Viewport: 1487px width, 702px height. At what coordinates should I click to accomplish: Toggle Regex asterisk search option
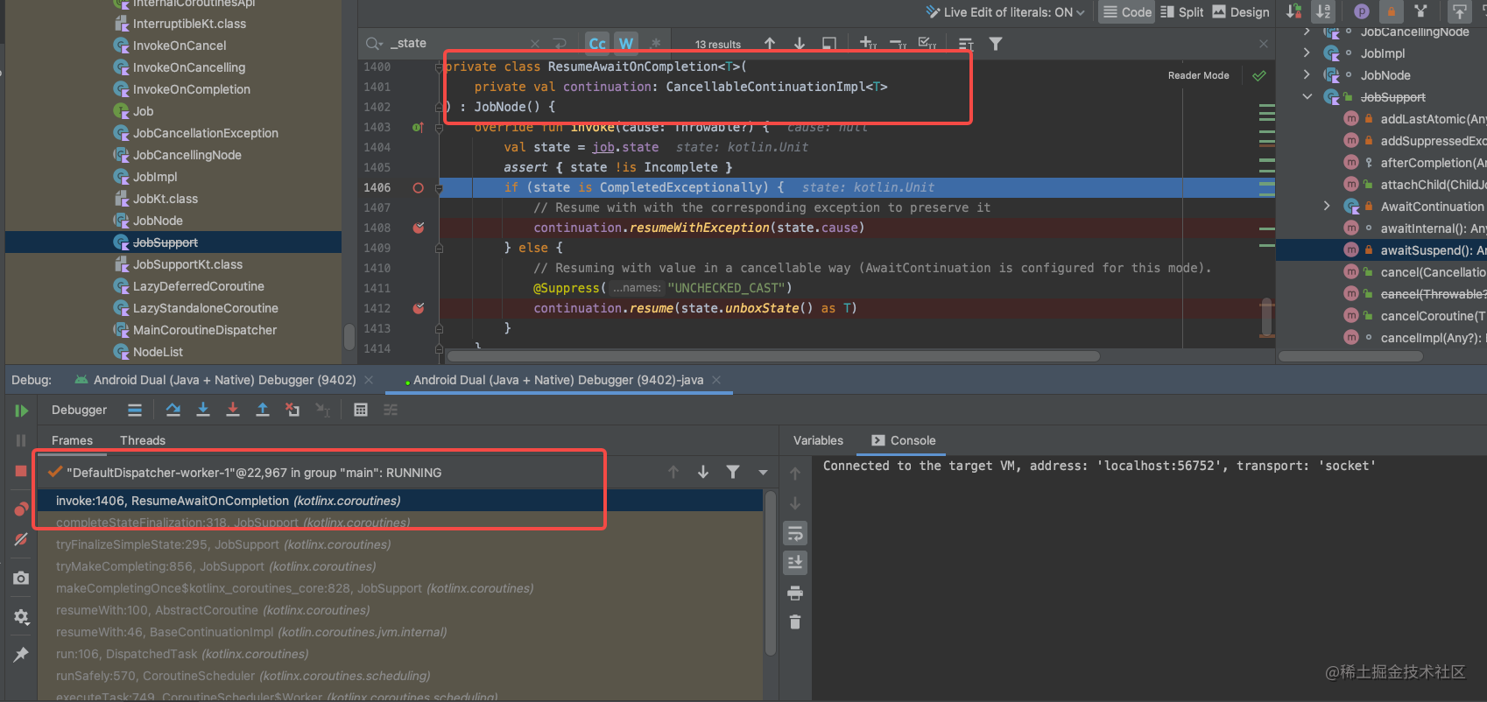coord(655,43)
